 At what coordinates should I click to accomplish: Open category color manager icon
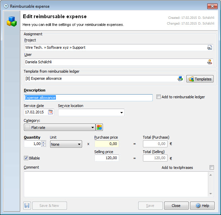point(99,127)
